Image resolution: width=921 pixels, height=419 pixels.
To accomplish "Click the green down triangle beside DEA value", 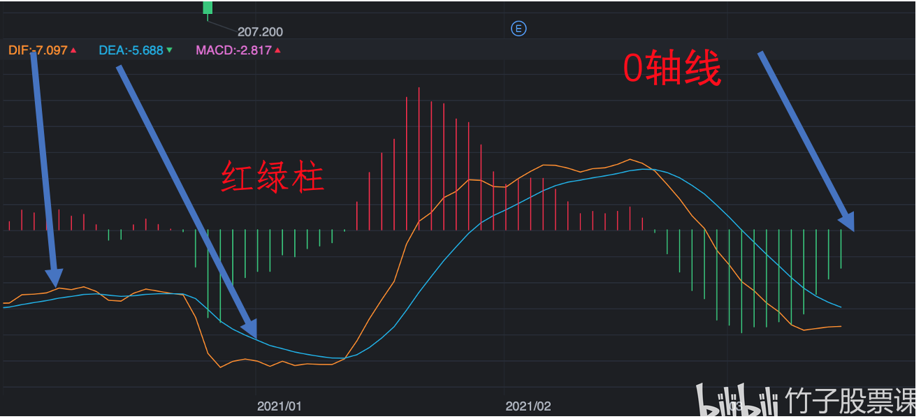I will tap(169, 50).
